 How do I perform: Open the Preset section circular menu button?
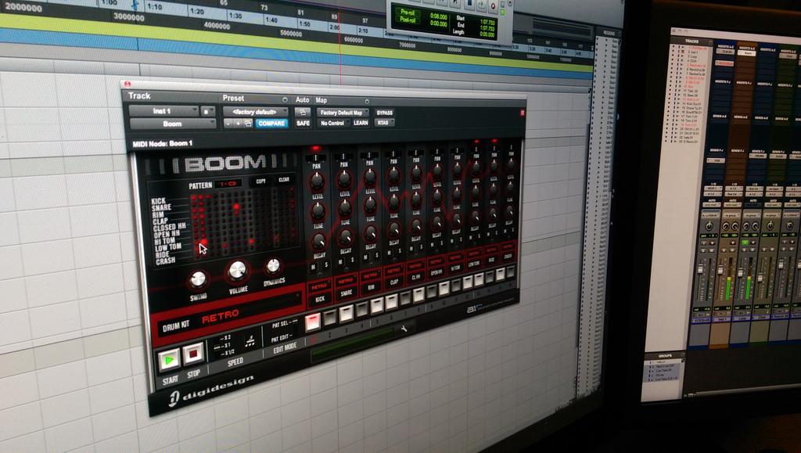click(285, 99)
